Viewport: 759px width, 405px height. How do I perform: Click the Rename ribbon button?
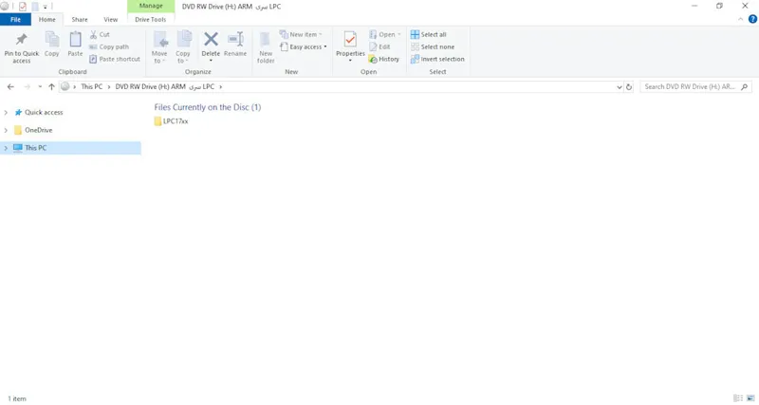pos(235,45)
